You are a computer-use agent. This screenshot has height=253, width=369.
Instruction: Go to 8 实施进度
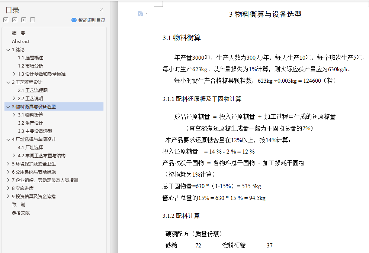coord(23,188)
